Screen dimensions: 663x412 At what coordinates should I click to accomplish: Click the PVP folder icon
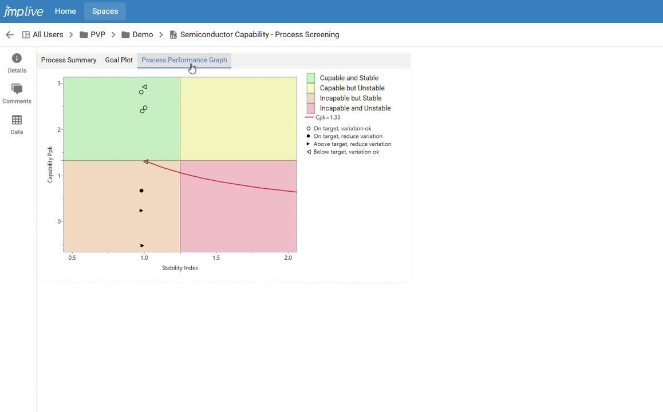click(x=84, y=35)
